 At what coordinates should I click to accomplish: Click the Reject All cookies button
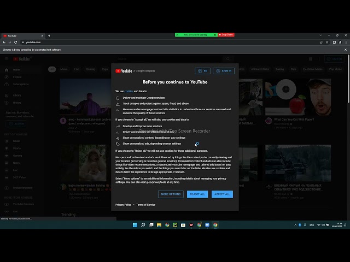197,194
